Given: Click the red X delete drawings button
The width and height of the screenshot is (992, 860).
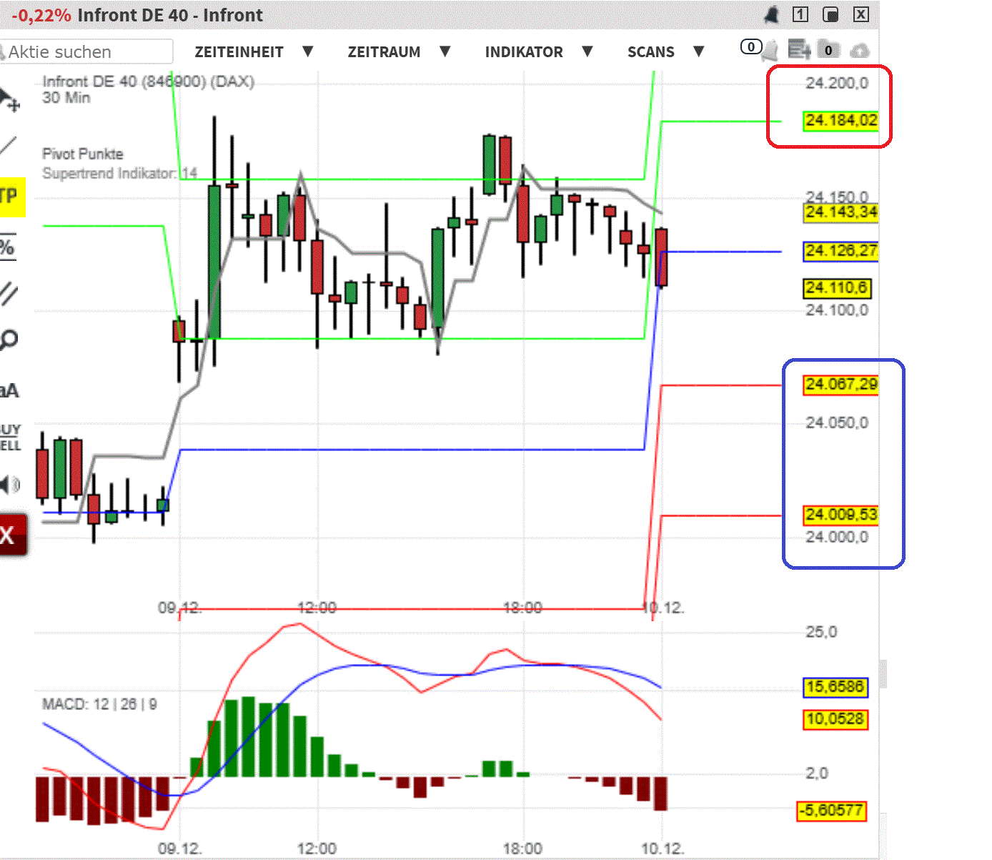Looking at the screenshot, I should (11, 534).
